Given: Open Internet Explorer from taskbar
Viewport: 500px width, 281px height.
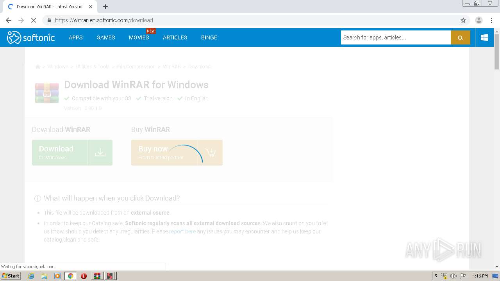Looking at the screenshot, I should 31,276.
